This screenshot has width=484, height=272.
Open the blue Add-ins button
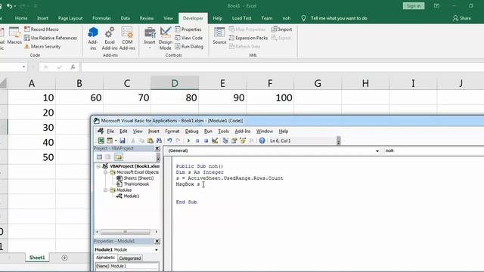(92, 39)
